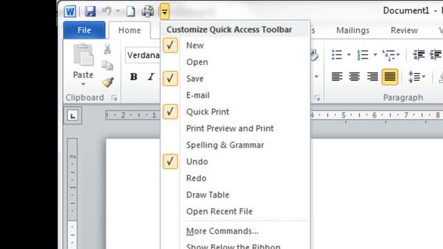The width and height of the screenshot is (443, 249).
Task: Select the Format Painter brush
Action: coord(108,82)
